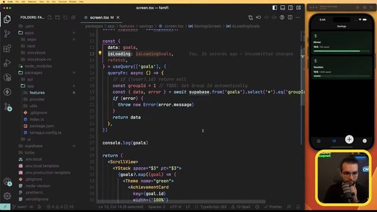Close the screen.tsx tab

tap(118, 18)
